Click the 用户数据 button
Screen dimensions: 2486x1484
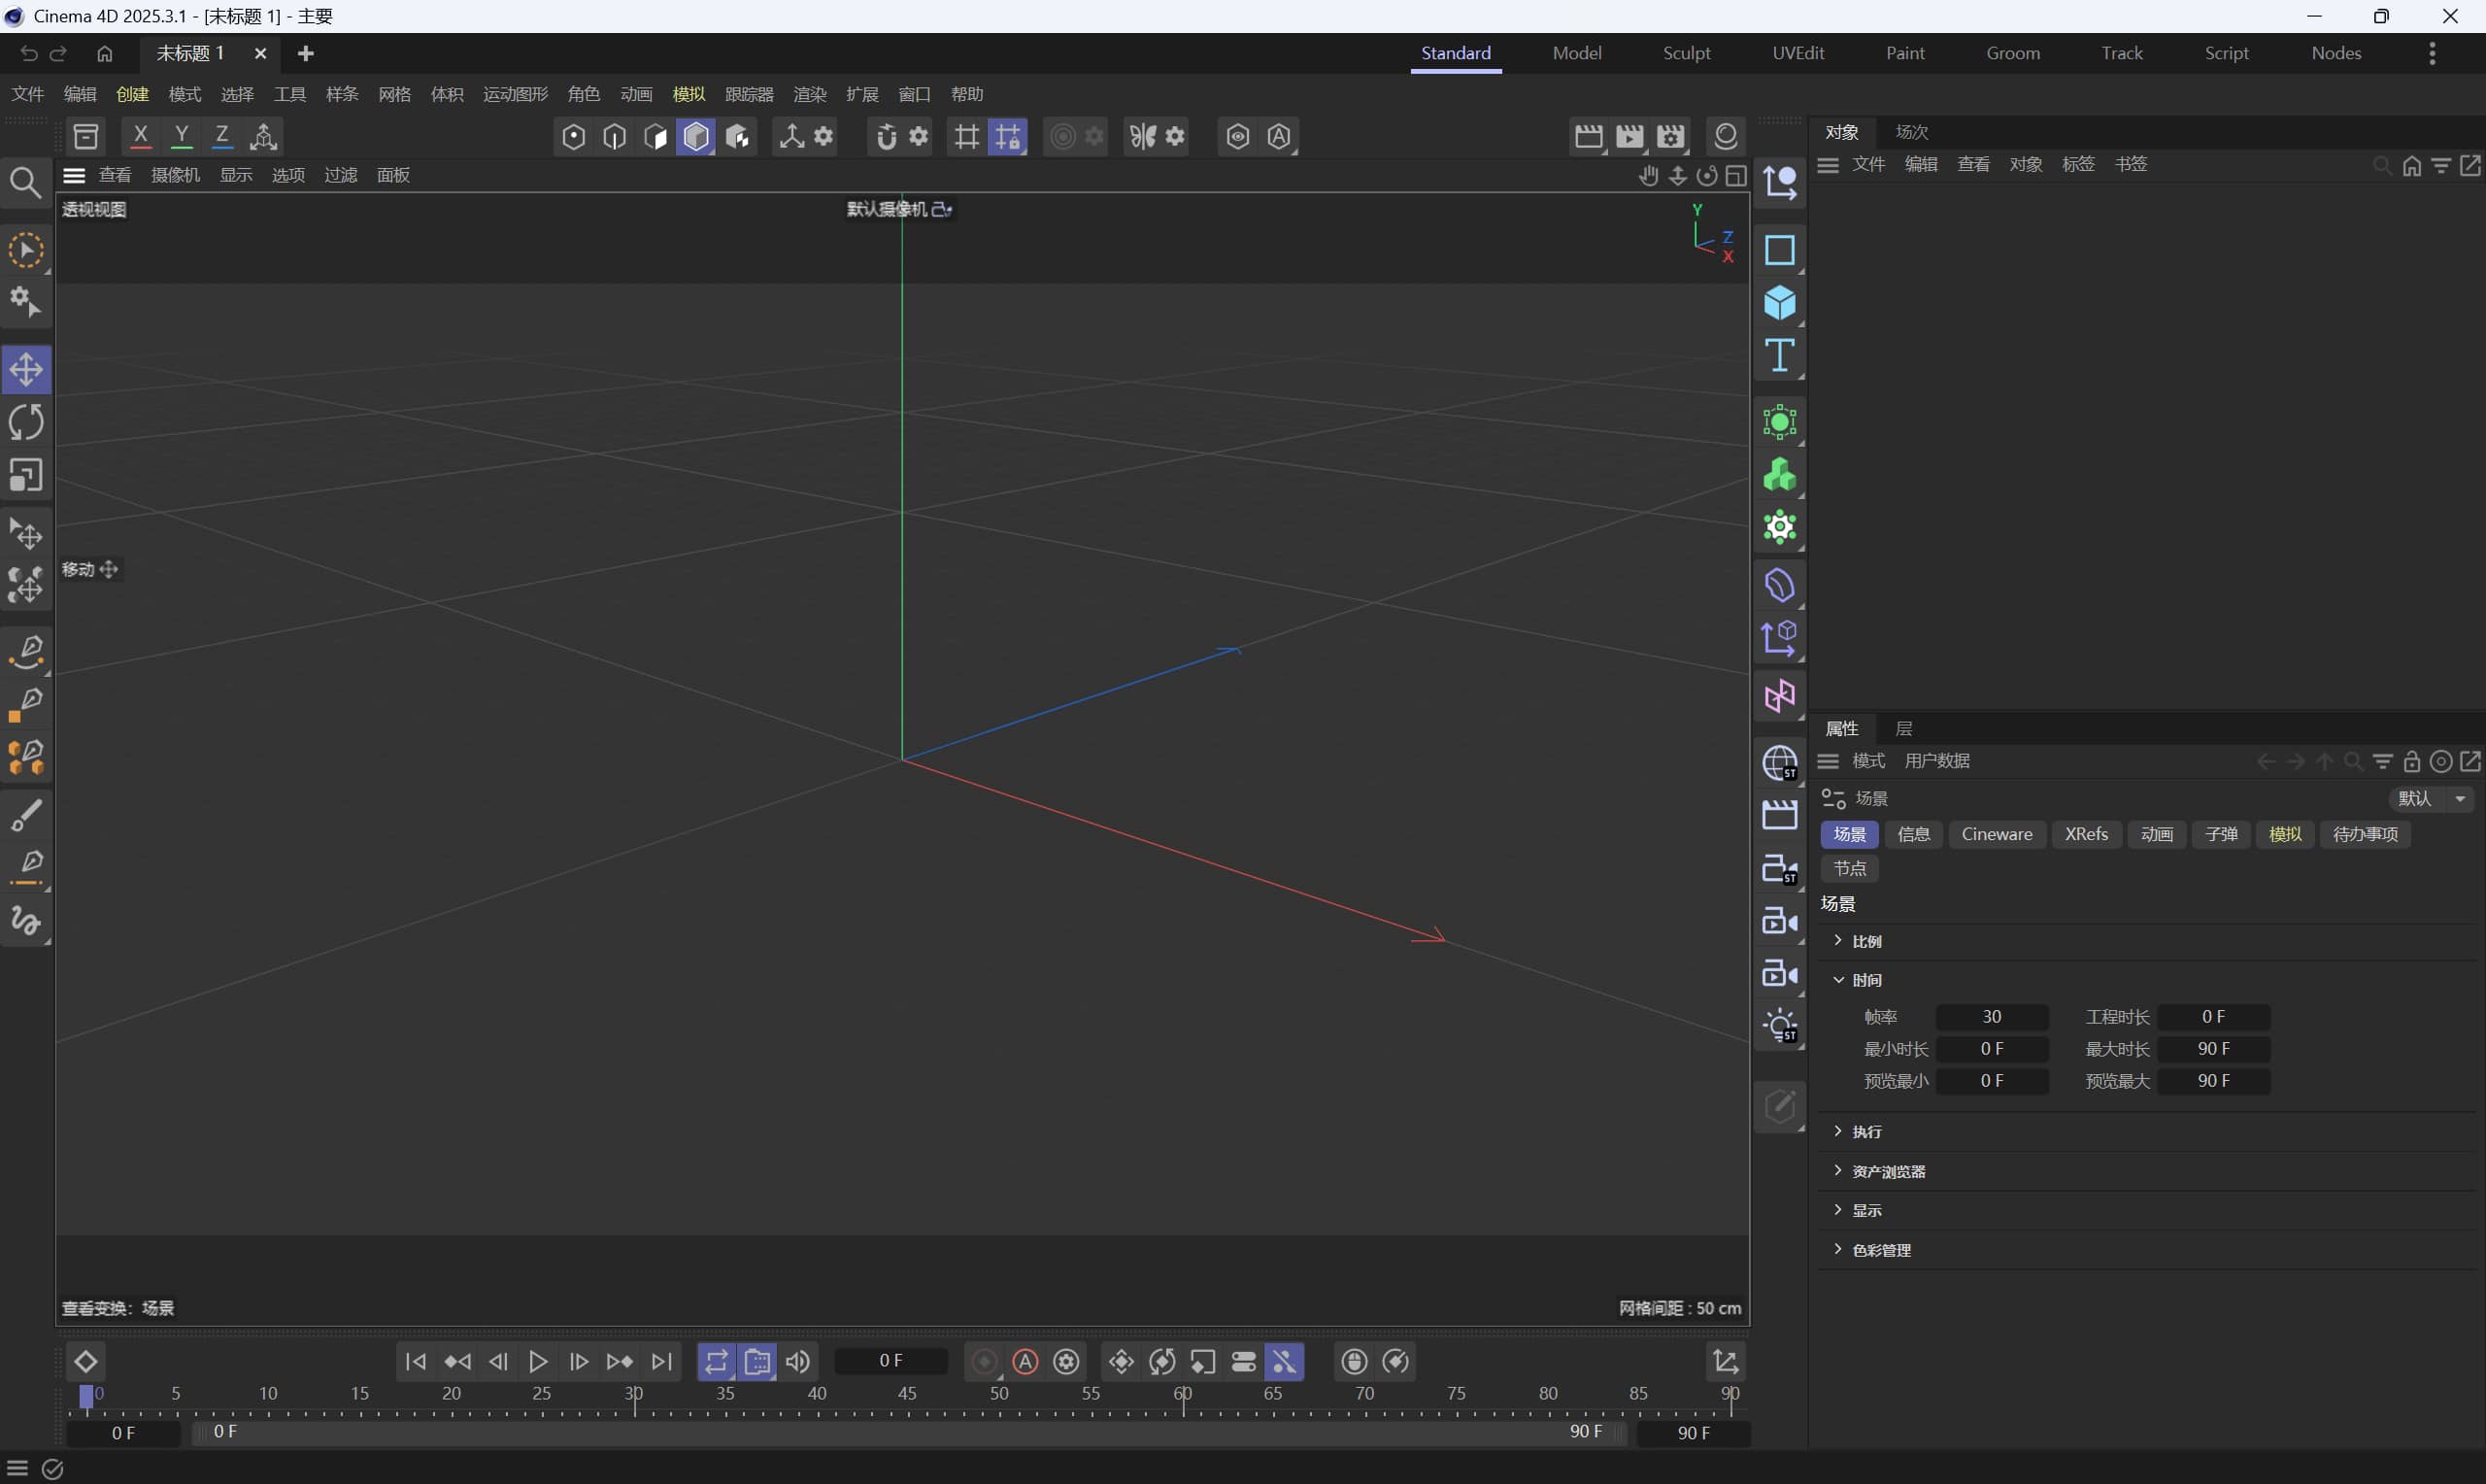coord(1936,761)
